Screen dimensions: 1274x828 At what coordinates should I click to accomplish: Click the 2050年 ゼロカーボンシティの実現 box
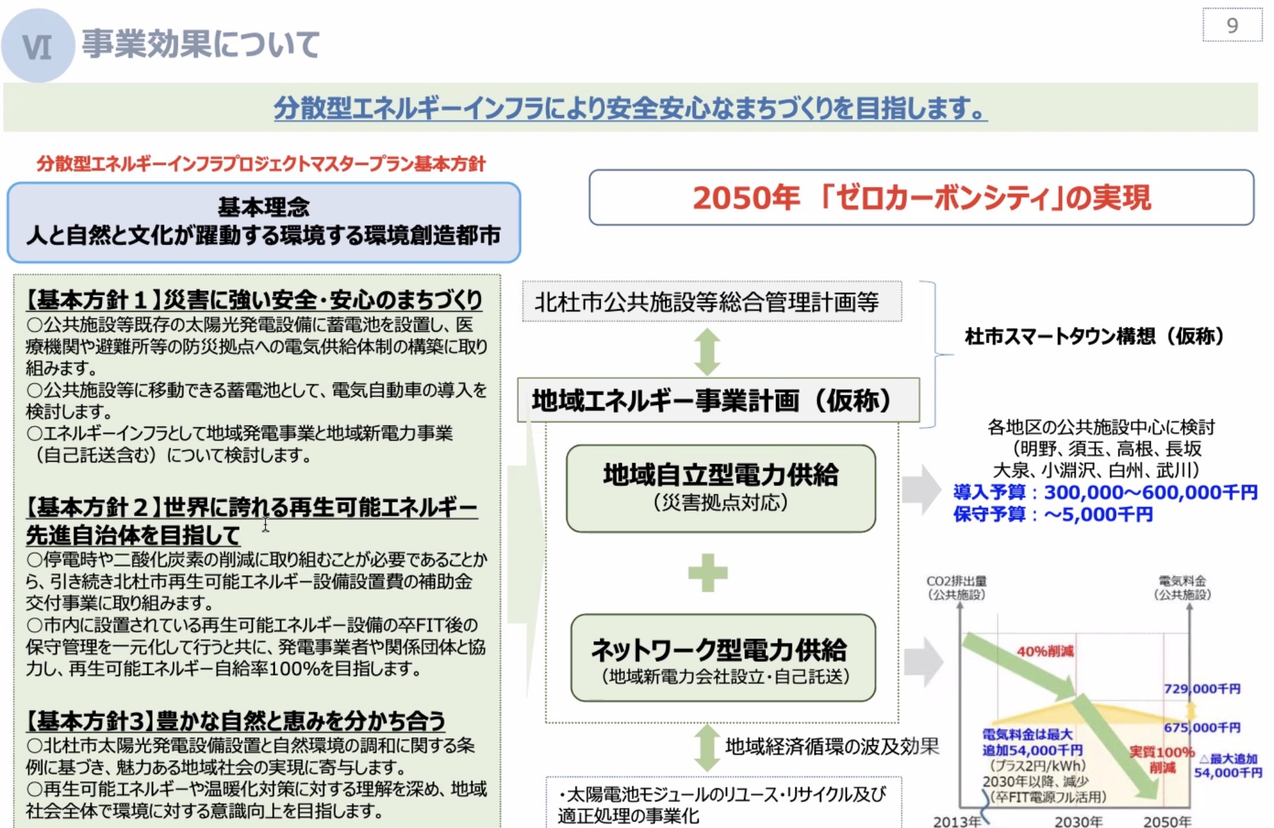pyautogui.click(x=921, y=198)
